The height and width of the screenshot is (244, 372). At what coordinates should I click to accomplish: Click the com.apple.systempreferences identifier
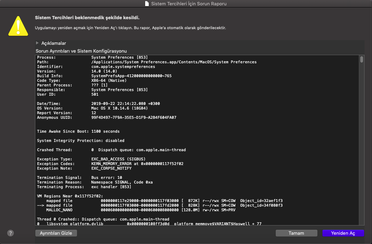[123, 67]
